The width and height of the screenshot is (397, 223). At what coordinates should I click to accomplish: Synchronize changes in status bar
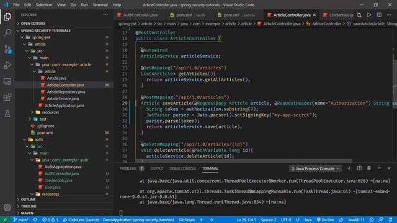pyautogui.click(x=35, y=220)
